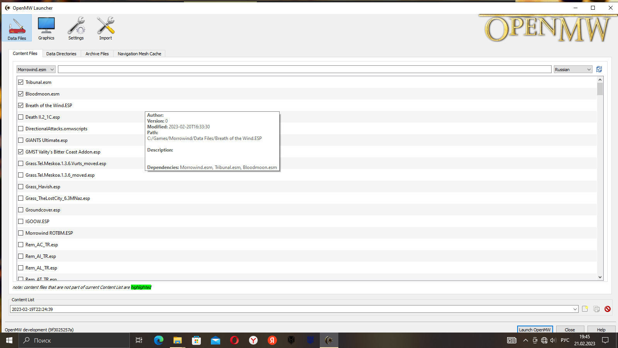
Task: Open the Navigation Mesh Cache tab
Action: 139,53
